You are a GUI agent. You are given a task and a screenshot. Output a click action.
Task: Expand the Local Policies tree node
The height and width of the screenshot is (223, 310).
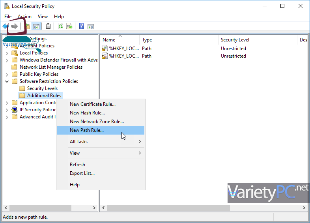coord(7,53)
